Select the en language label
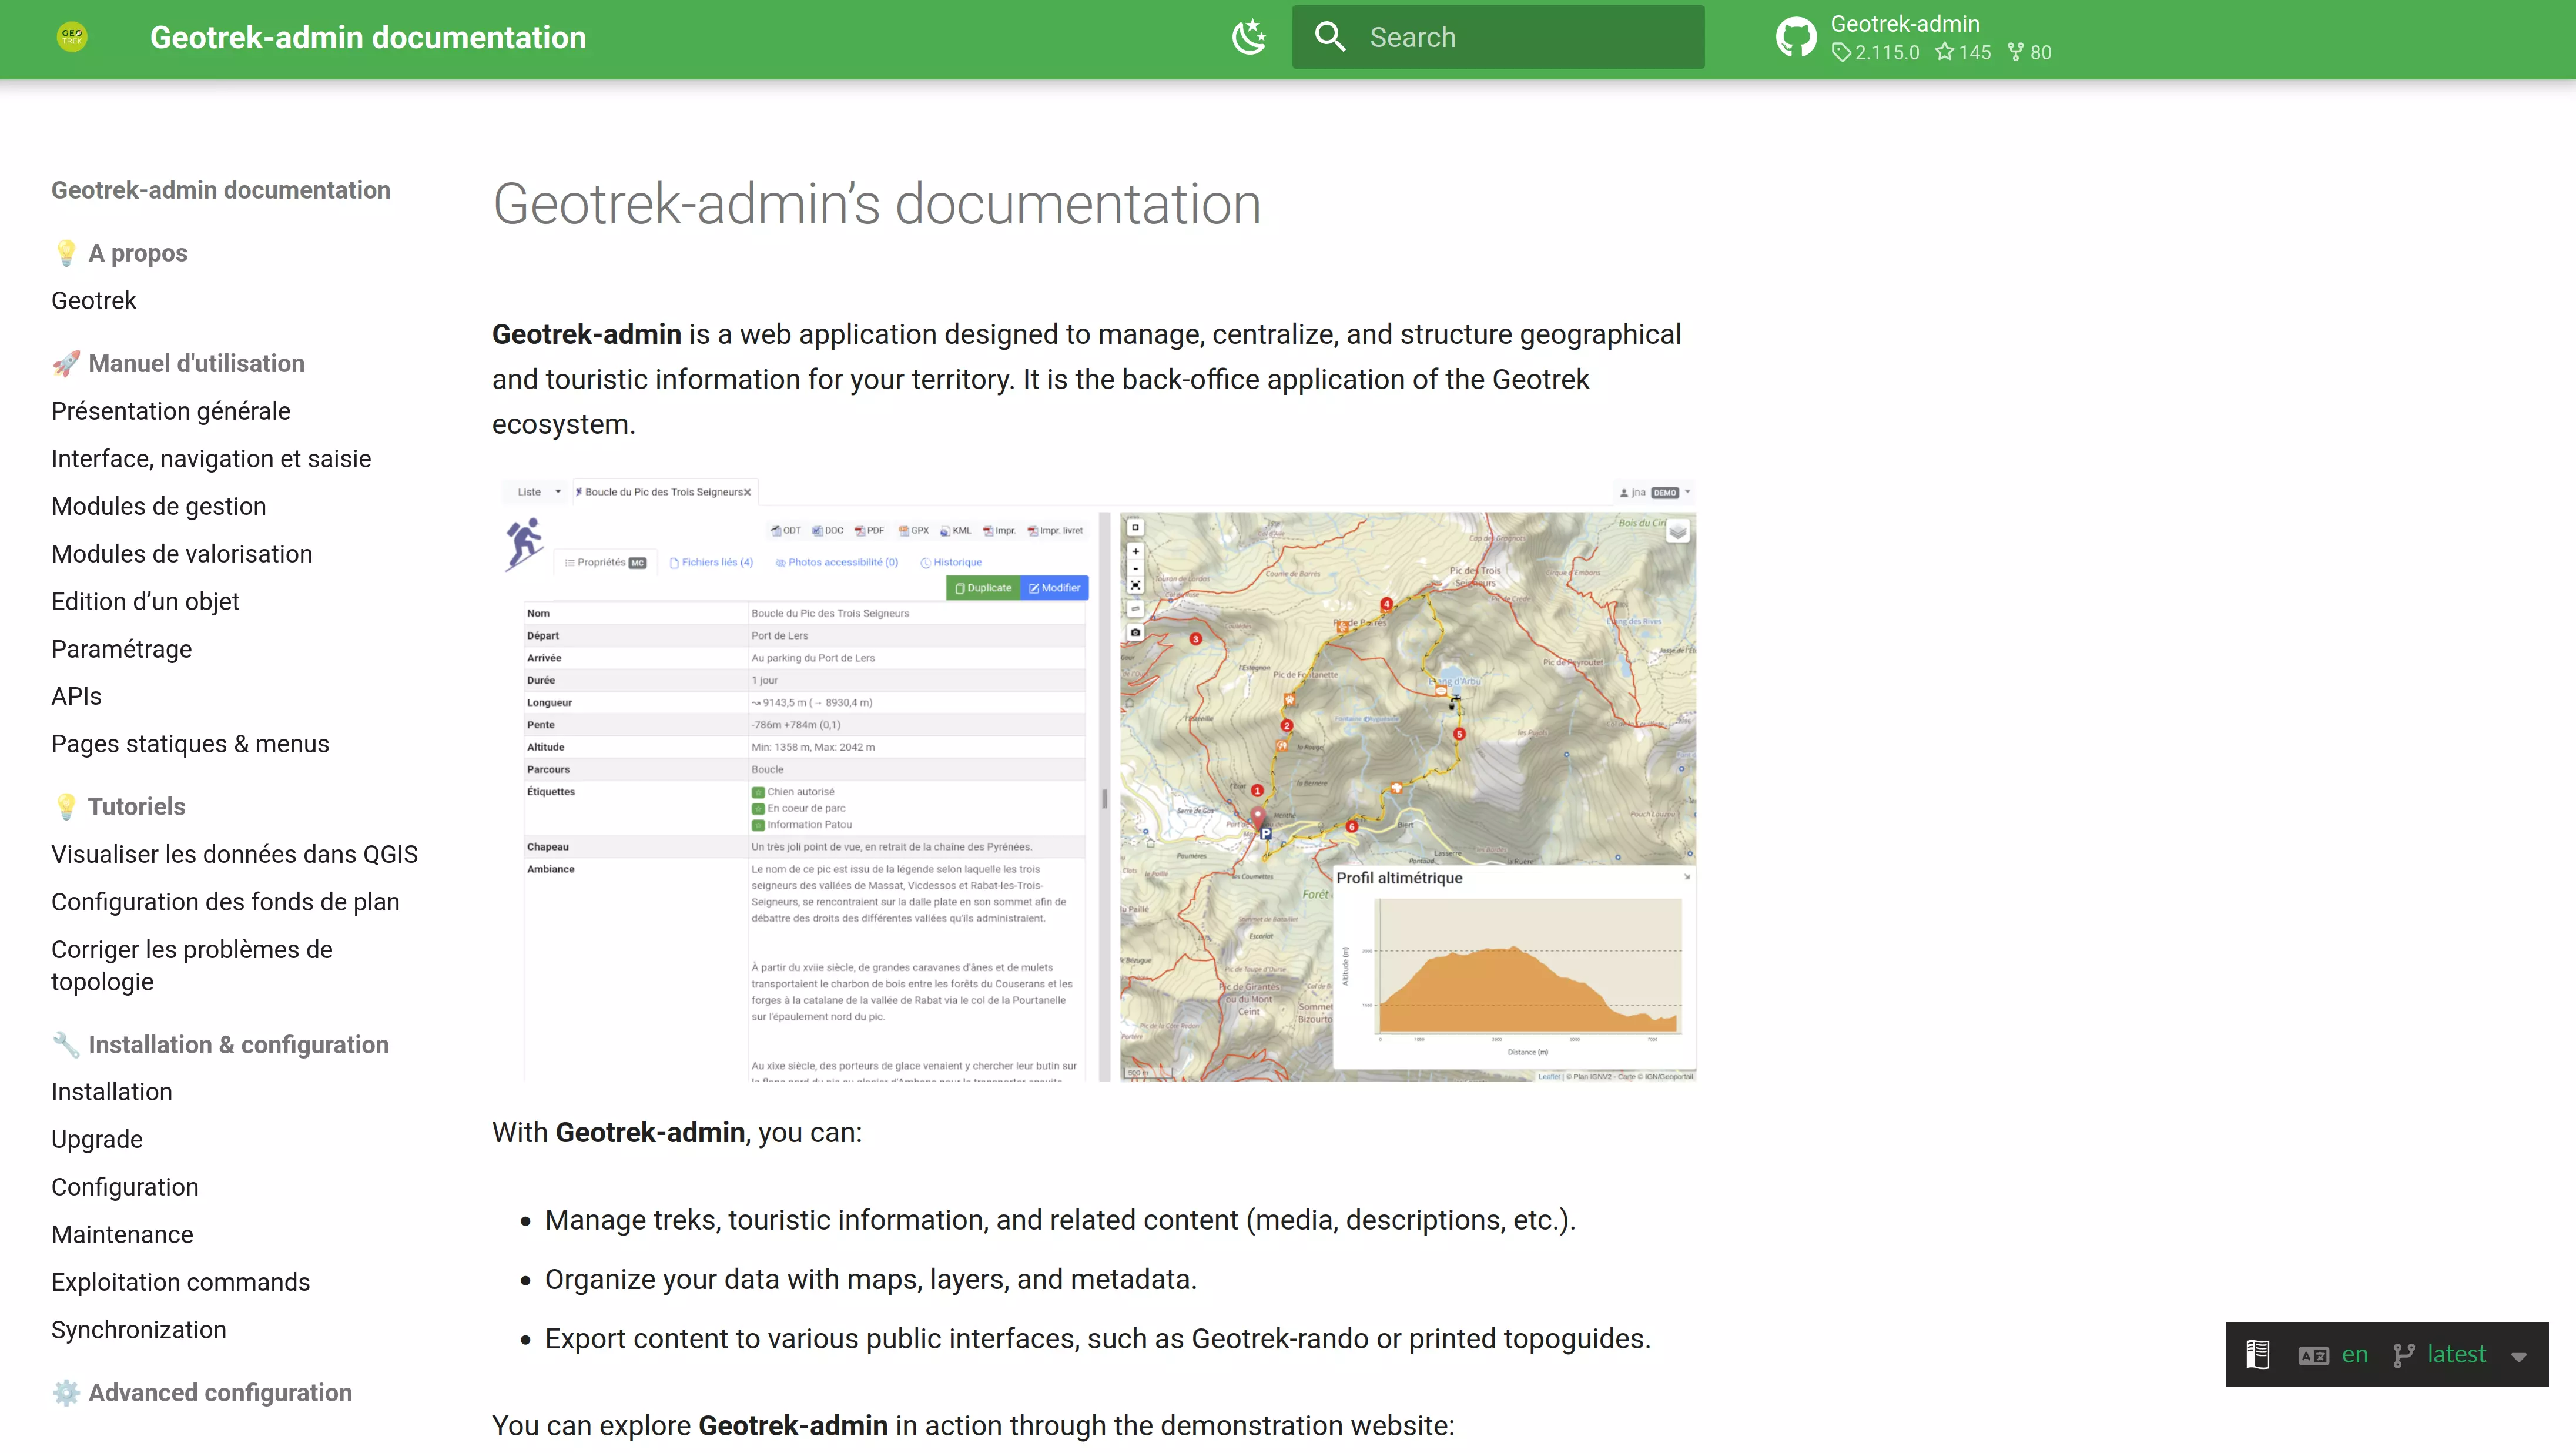This screenshot has height=1453, width=2576. [2355, 1355]
